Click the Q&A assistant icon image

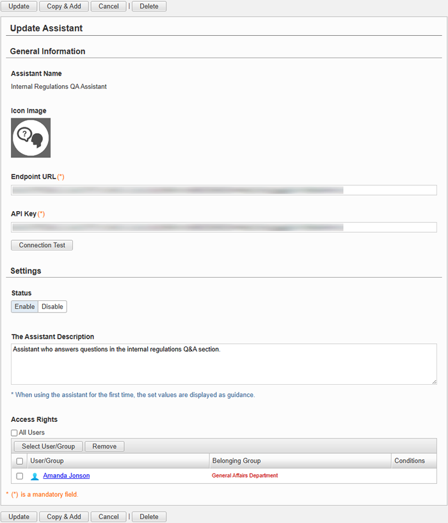(31, 138)
